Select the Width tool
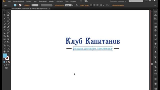The height and width of the screenshot is (90, 160). click(x=4, y=33)
